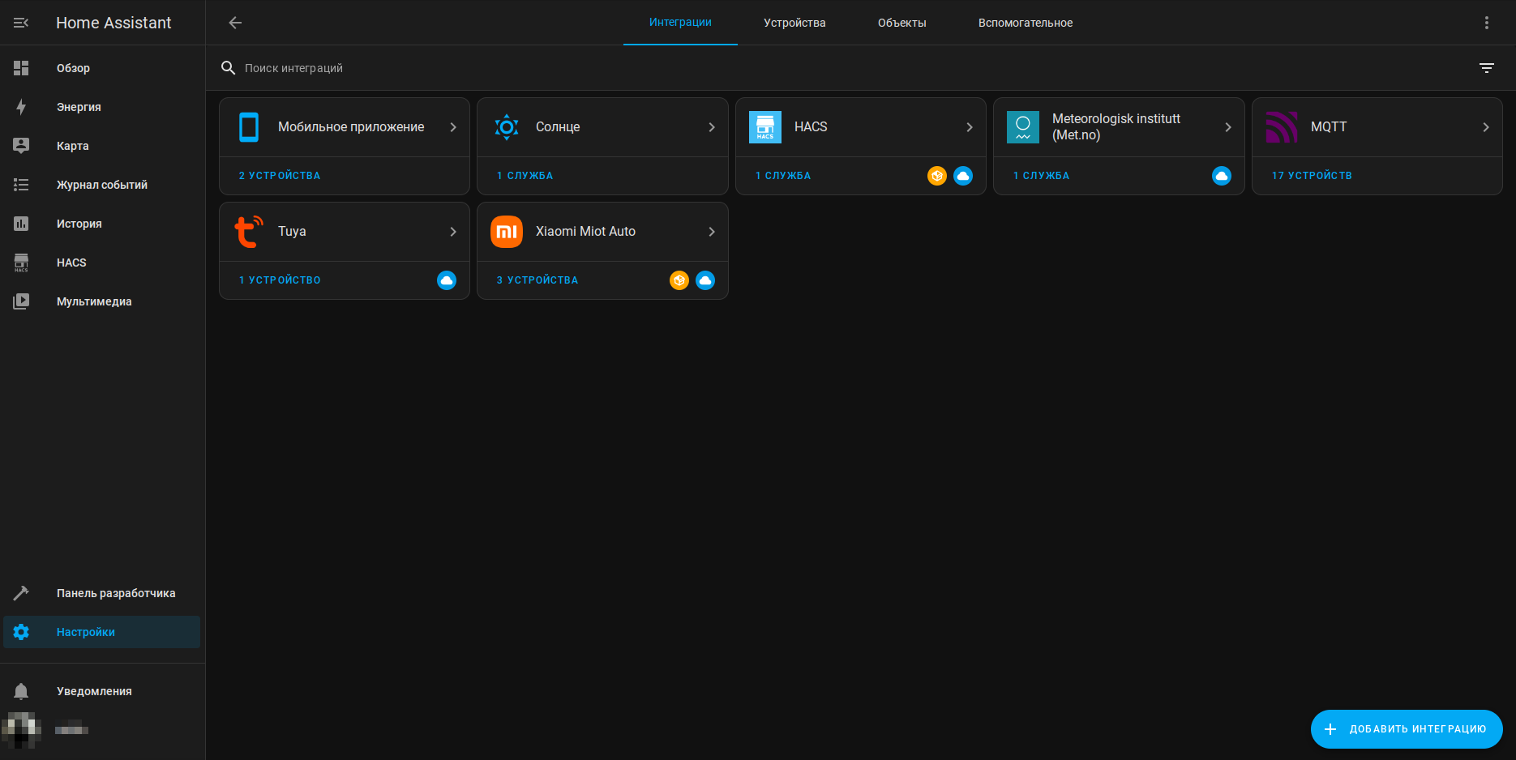This screenshot has height=760, width=1516.
Task: Click the cloud badge on Met.no card
Action: (x=1221, y=176)
